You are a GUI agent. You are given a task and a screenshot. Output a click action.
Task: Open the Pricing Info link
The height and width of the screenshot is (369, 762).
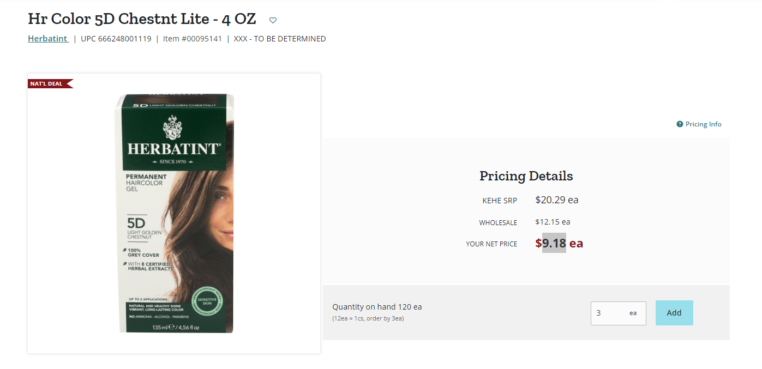(x=703, y=124)
